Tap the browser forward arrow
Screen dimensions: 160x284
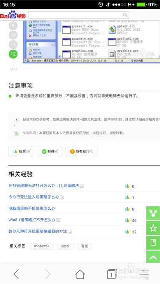click(x=48, y=274)
